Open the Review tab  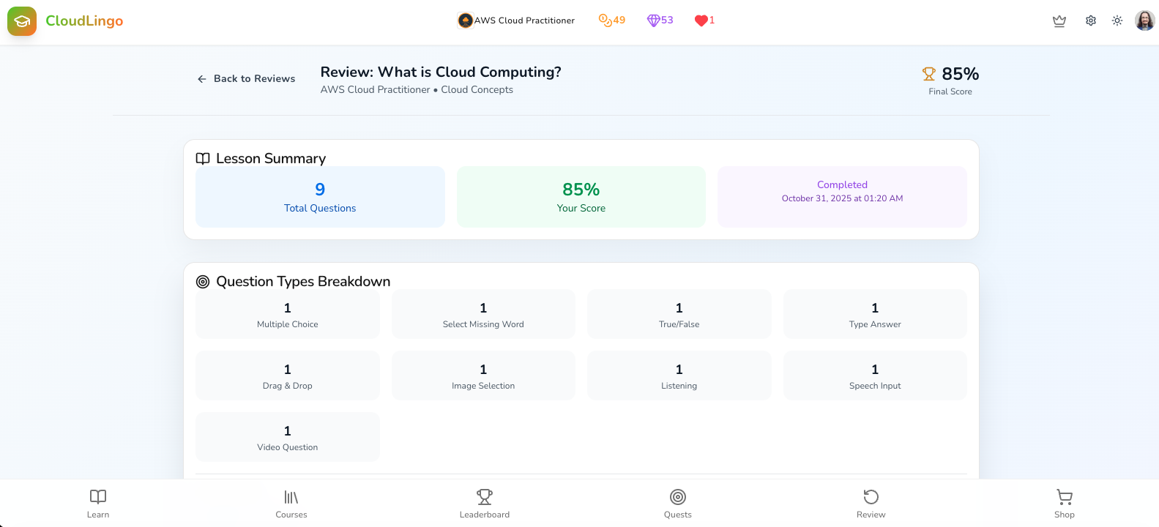(871, 504)
